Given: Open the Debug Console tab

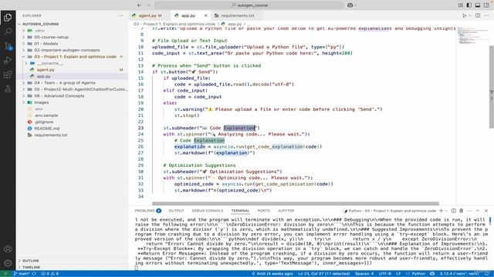Looking at the screenshot, I should click(x=208, y=211).
